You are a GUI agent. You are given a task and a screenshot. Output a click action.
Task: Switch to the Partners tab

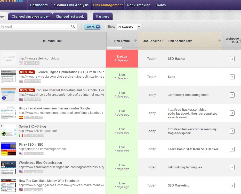pyautogui.click(x=102, y=17)
